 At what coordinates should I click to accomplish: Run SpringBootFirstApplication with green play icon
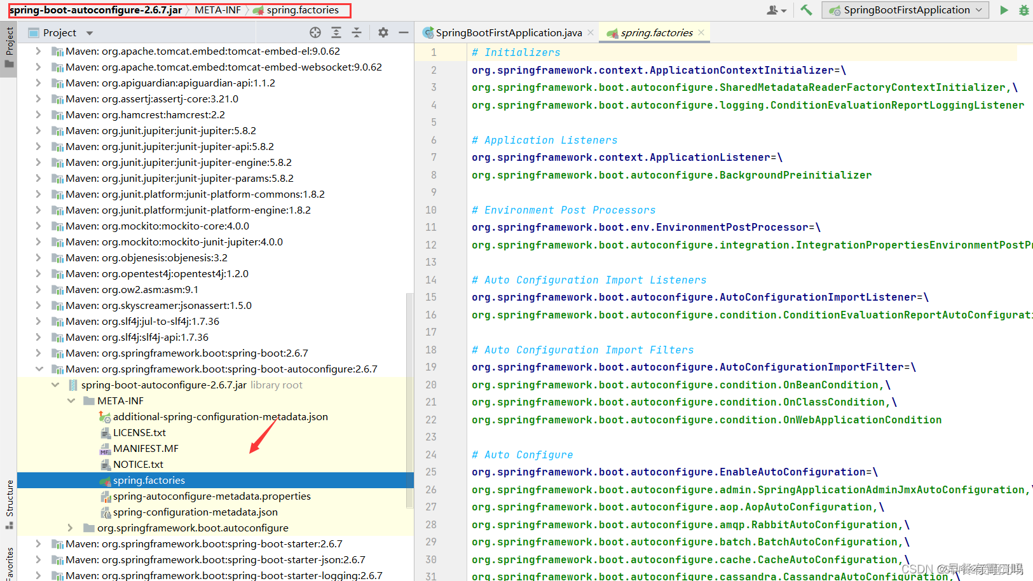1004,10
